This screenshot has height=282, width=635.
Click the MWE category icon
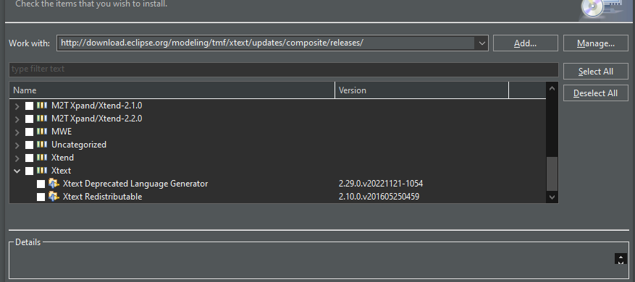pos(42,132)
